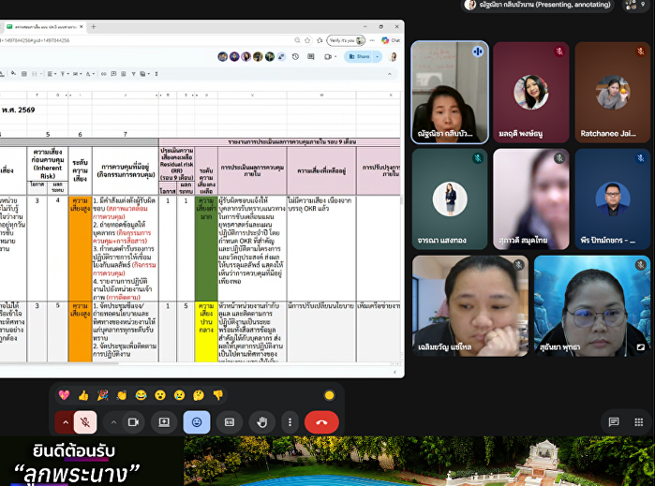Open the cell borders tool
The image size is (655, 486).
(x=24, y=74)
